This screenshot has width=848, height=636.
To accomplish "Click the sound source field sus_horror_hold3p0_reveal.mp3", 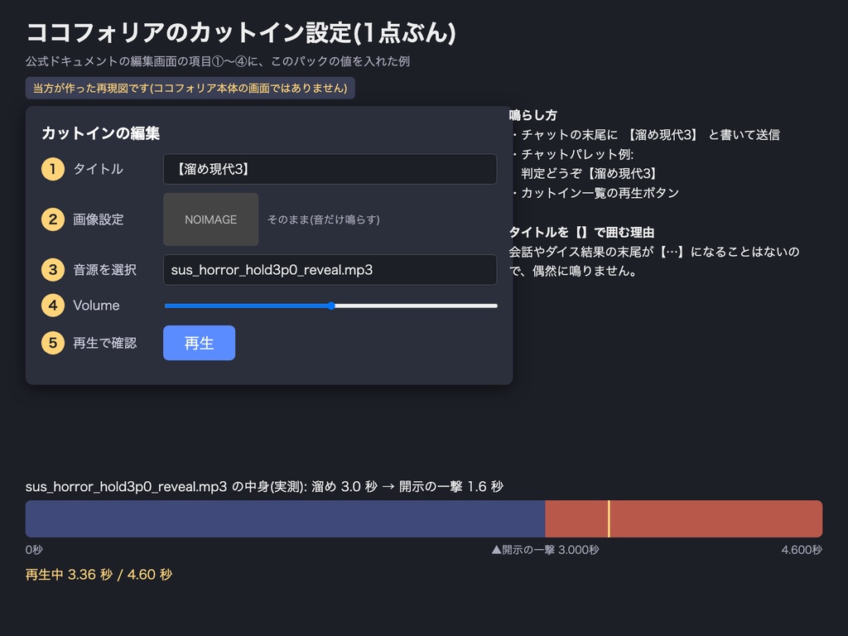I will coord(330,270).
